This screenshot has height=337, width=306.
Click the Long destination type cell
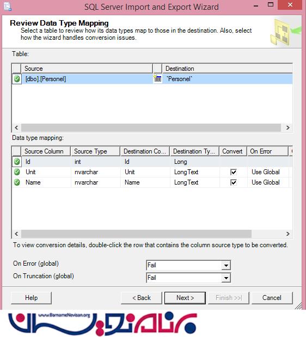pyautogui.click(x=195, y=162)
